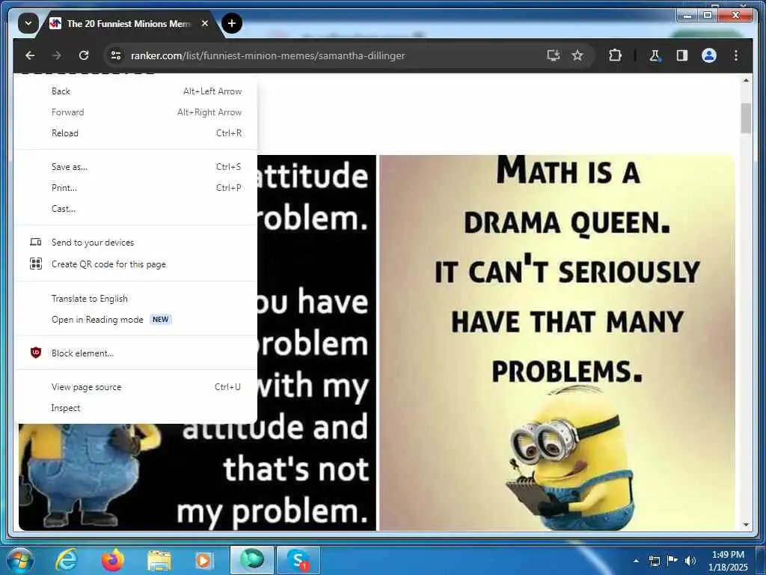Choose Create QR code for this page

[136, 264]
